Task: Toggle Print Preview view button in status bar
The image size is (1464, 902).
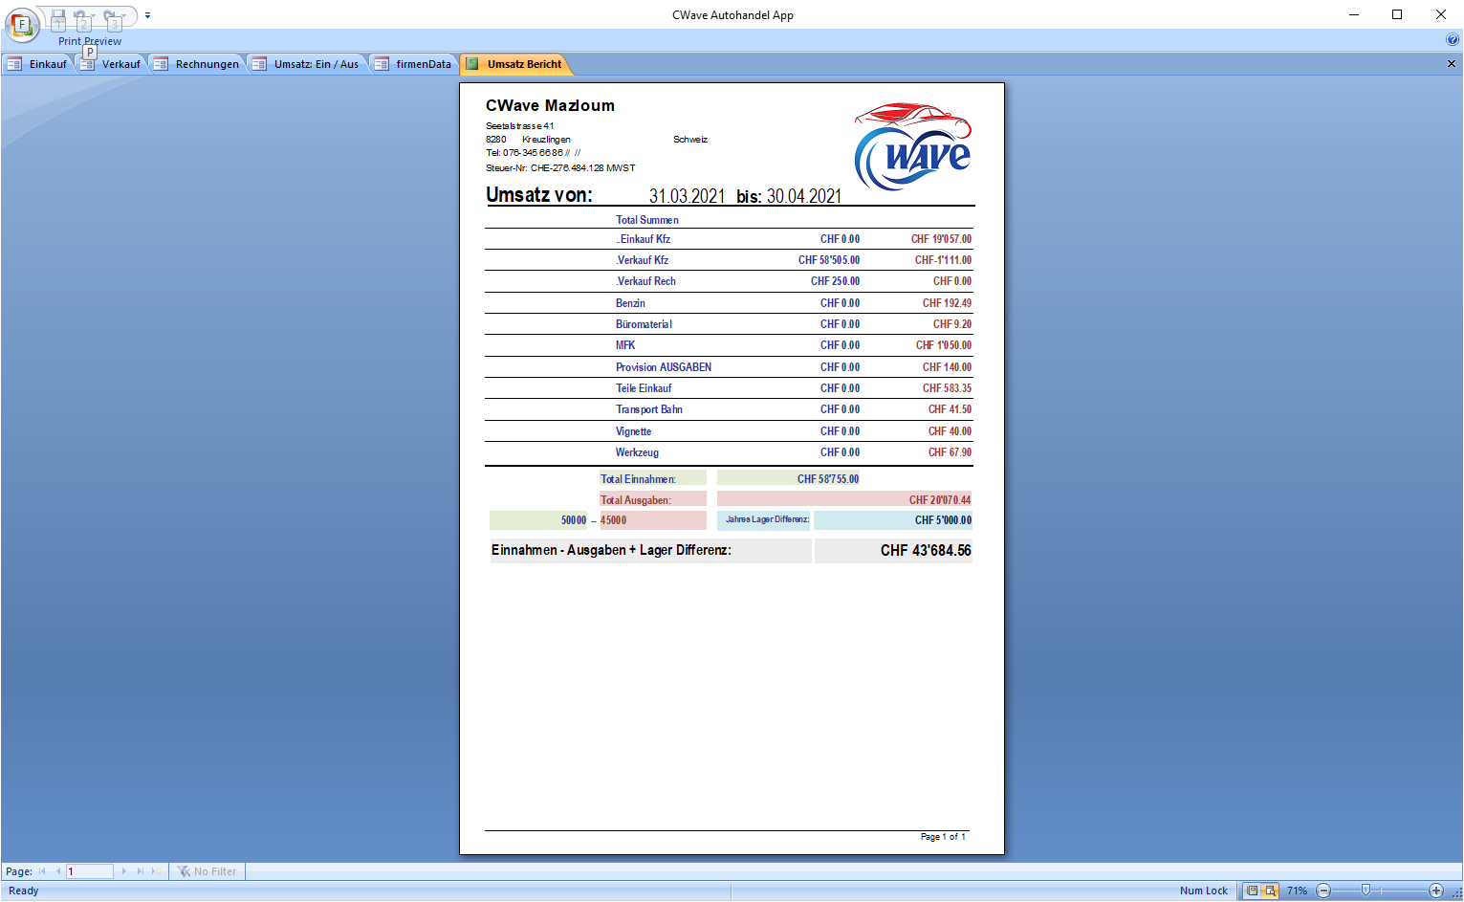Action: tap(1270, 891)
